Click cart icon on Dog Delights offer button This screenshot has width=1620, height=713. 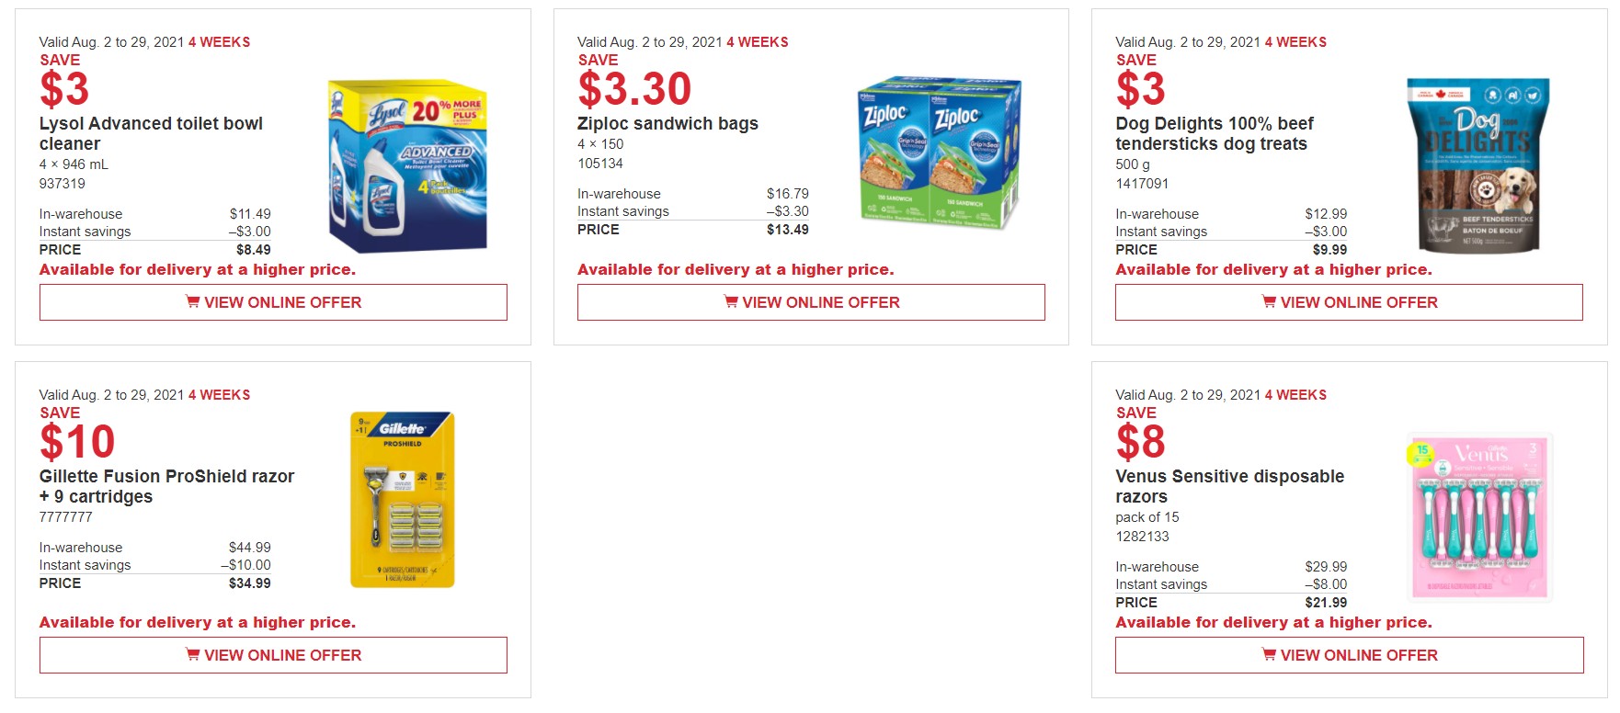pos(1269,301)
